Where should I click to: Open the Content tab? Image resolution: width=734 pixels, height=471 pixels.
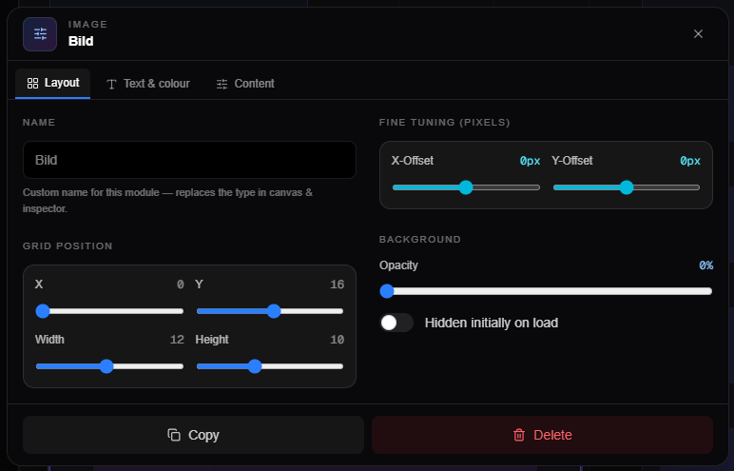tap(245, 84)
